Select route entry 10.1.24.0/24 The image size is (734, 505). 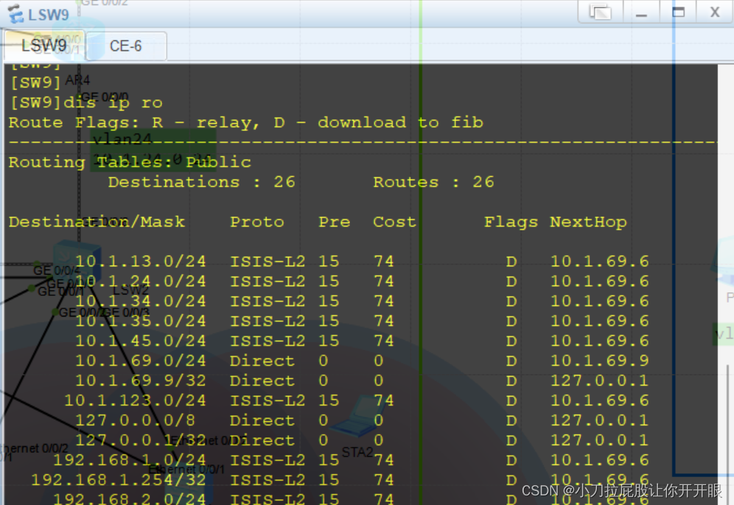click(361, 281)
